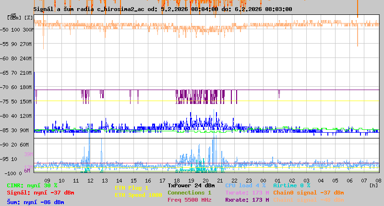Click the '-80 40 120M' y-axis label
384x206 pixels.
coord(16,116)
